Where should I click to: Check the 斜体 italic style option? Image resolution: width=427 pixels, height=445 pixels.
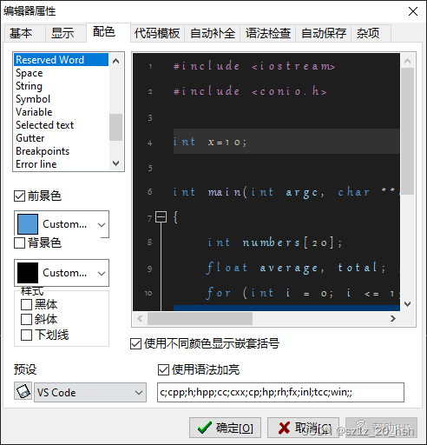26,320
